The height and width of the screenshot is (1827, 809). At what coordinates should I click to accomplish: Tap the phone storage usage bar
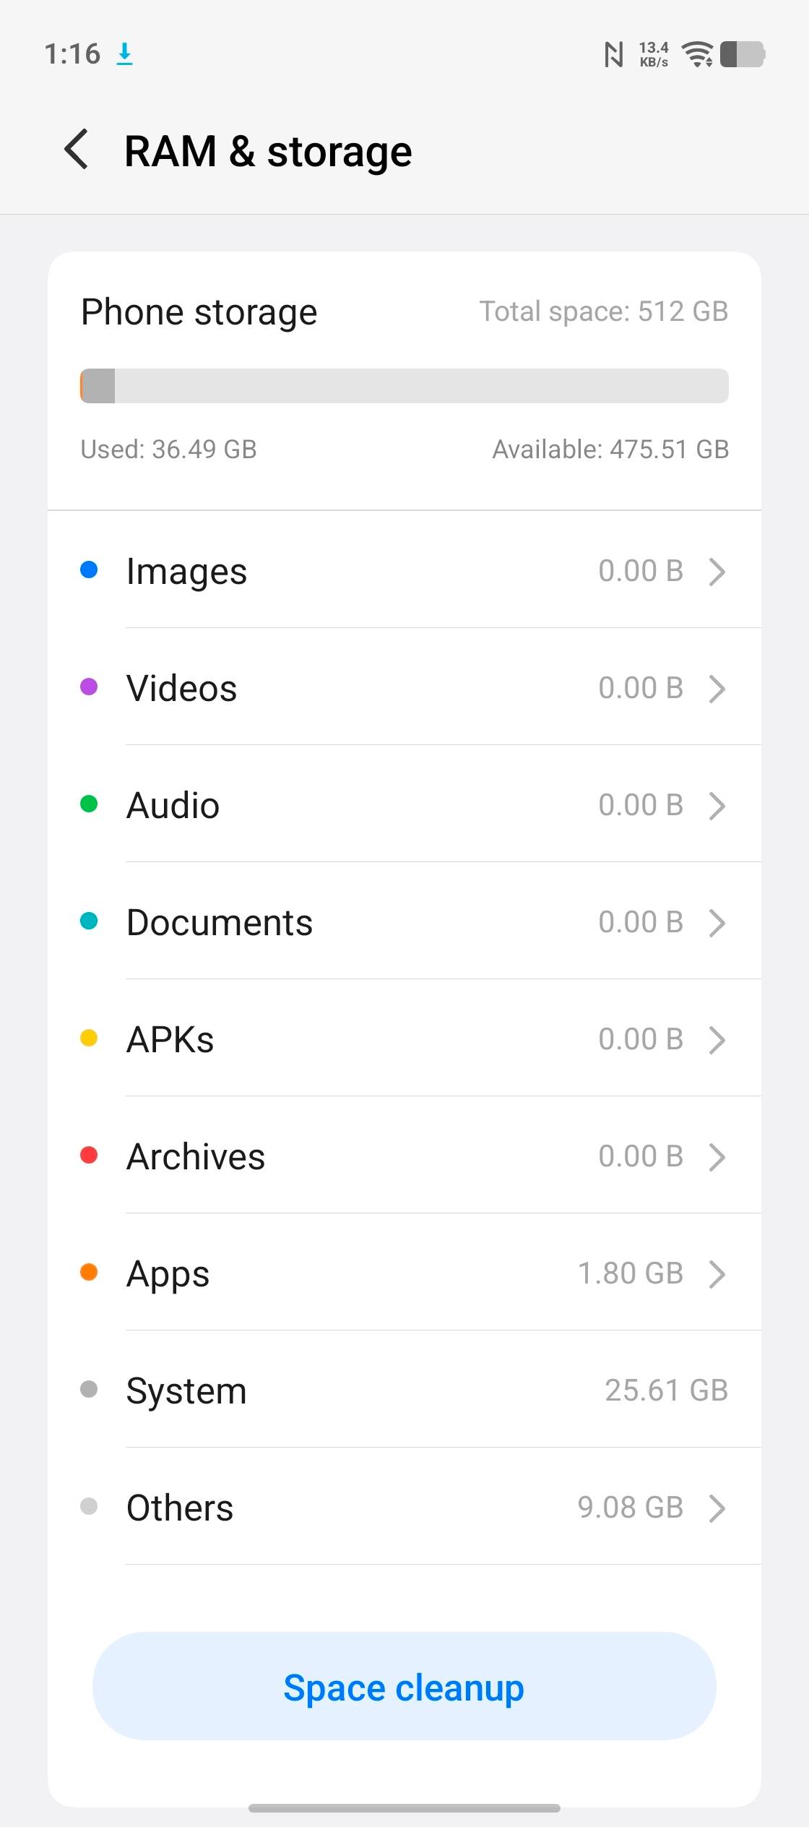404,386
